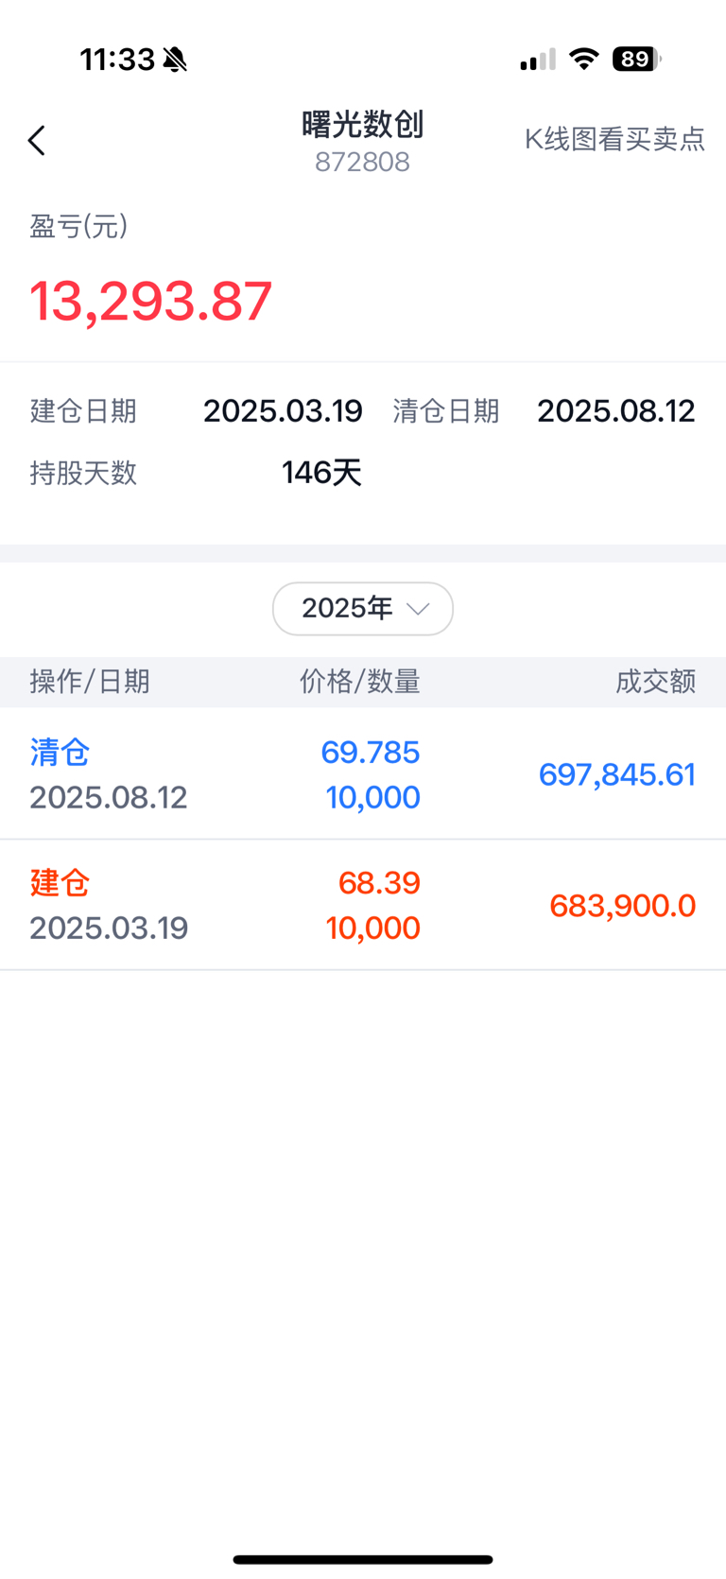Tap the 盈亏(元) label

78,226
